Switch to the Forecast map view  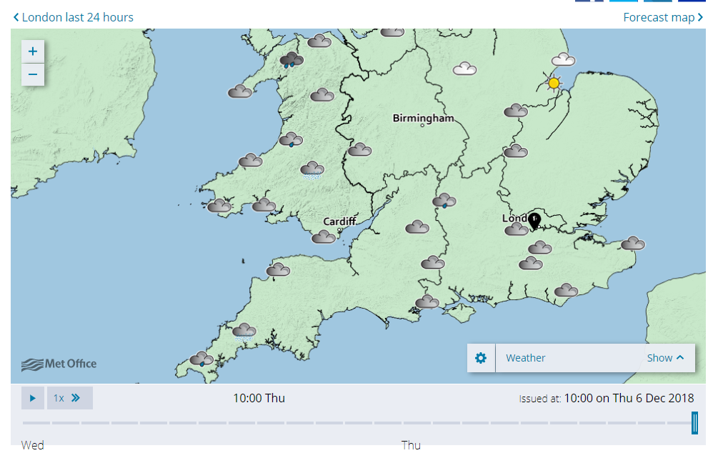[661, 16]
